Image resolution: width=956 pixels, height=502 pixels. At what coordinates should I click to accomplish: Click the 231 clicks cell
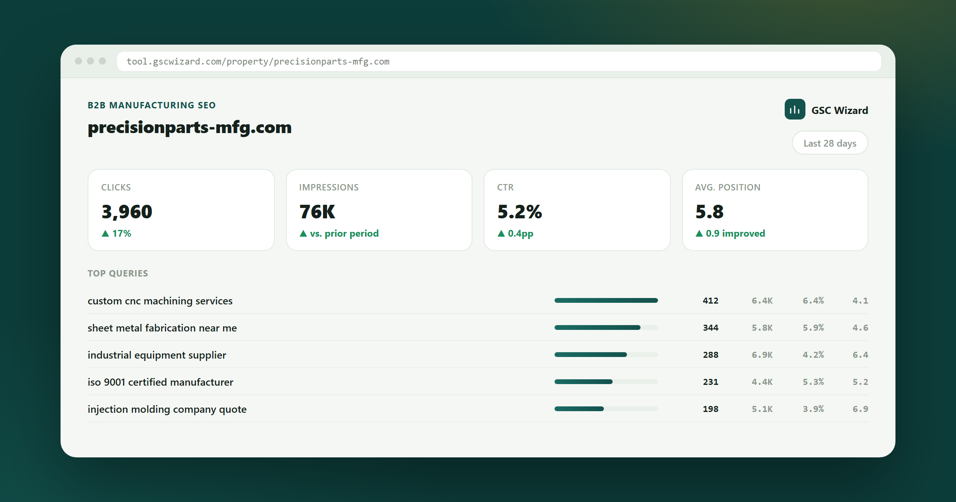(711, 382)
